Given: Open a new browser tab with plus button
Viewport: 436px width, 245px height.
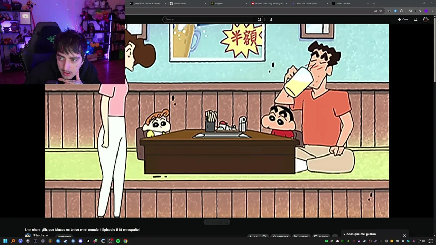Looking at the screenshot, I should 374,3.
